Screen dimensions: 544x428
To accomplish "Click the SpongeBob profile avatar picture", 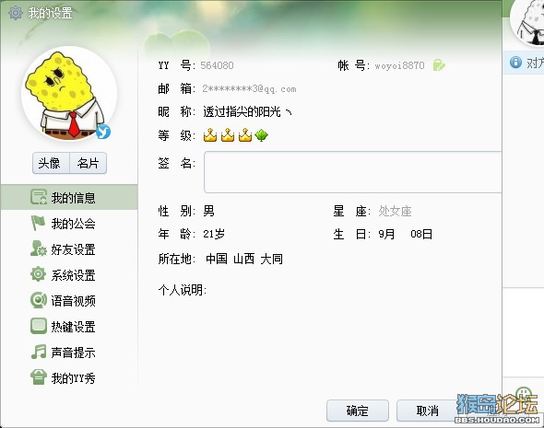I will pyautogui.click(x=69, y=94).
